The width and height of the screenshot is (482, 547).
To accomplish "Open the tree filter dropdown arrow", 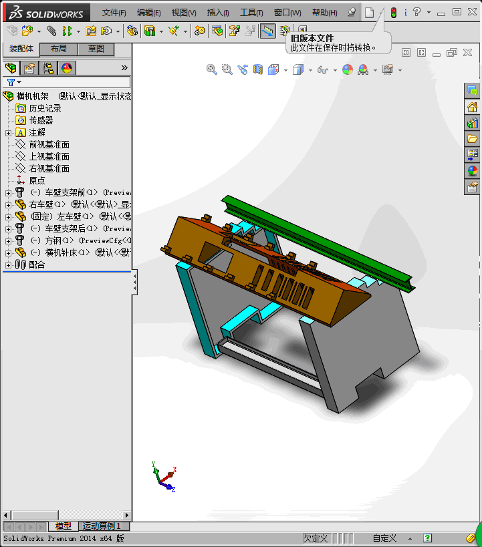I will pyautogui.click(x=19, y=82).
